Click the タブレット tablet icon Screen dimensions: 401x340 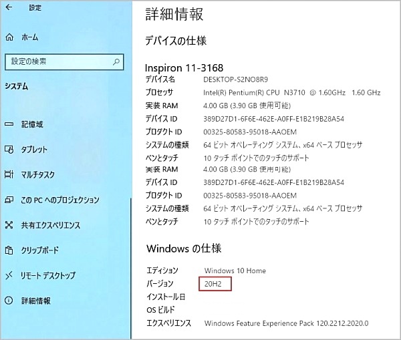point(9,150)
